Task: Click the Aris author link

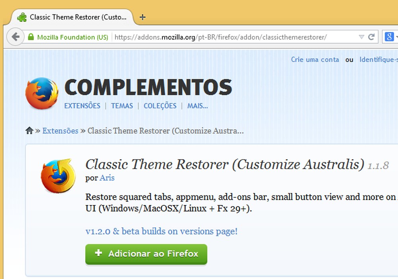Action: click(107, 178)
